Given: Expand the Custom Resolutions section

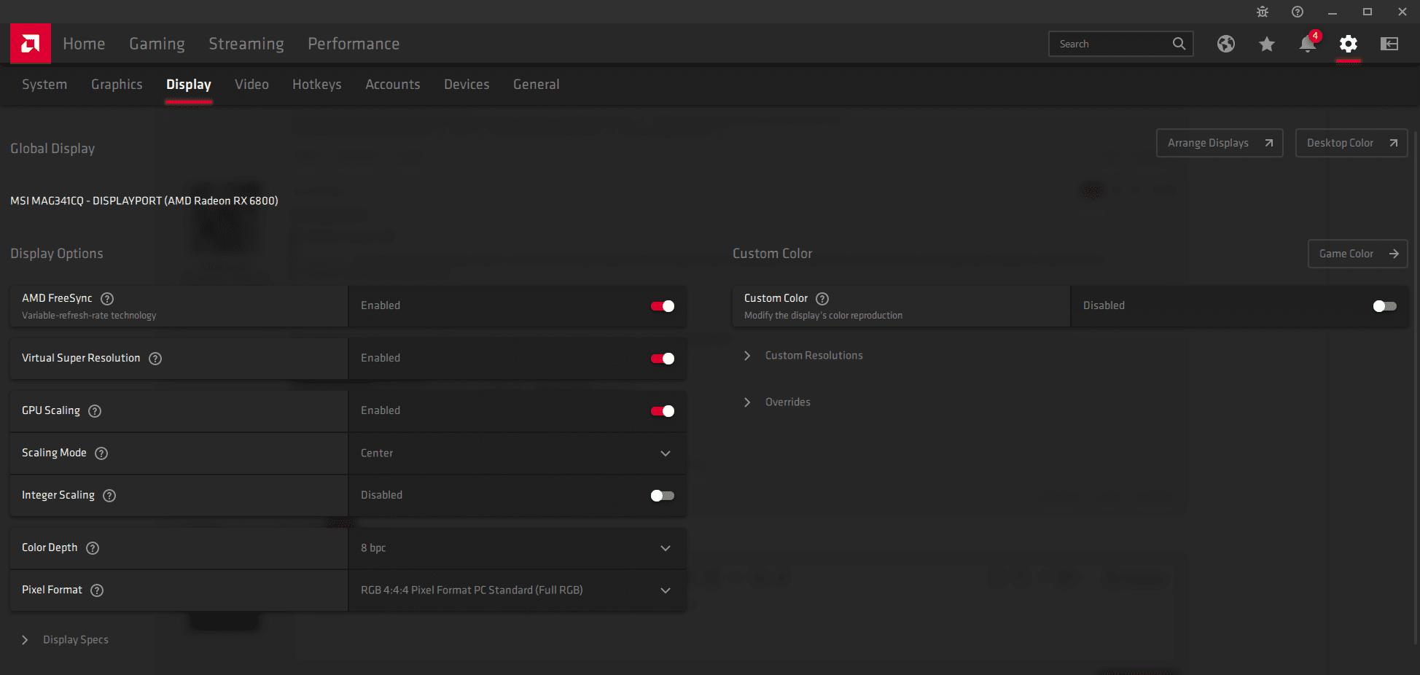Looking at the screenshot, I should [x=813, y=356].
